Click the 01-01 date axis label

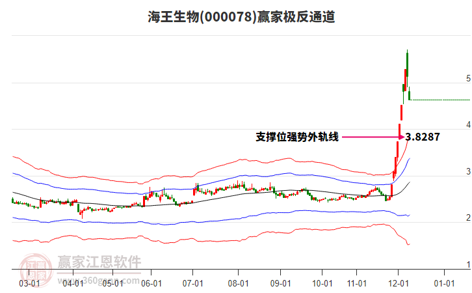[444, 283]
